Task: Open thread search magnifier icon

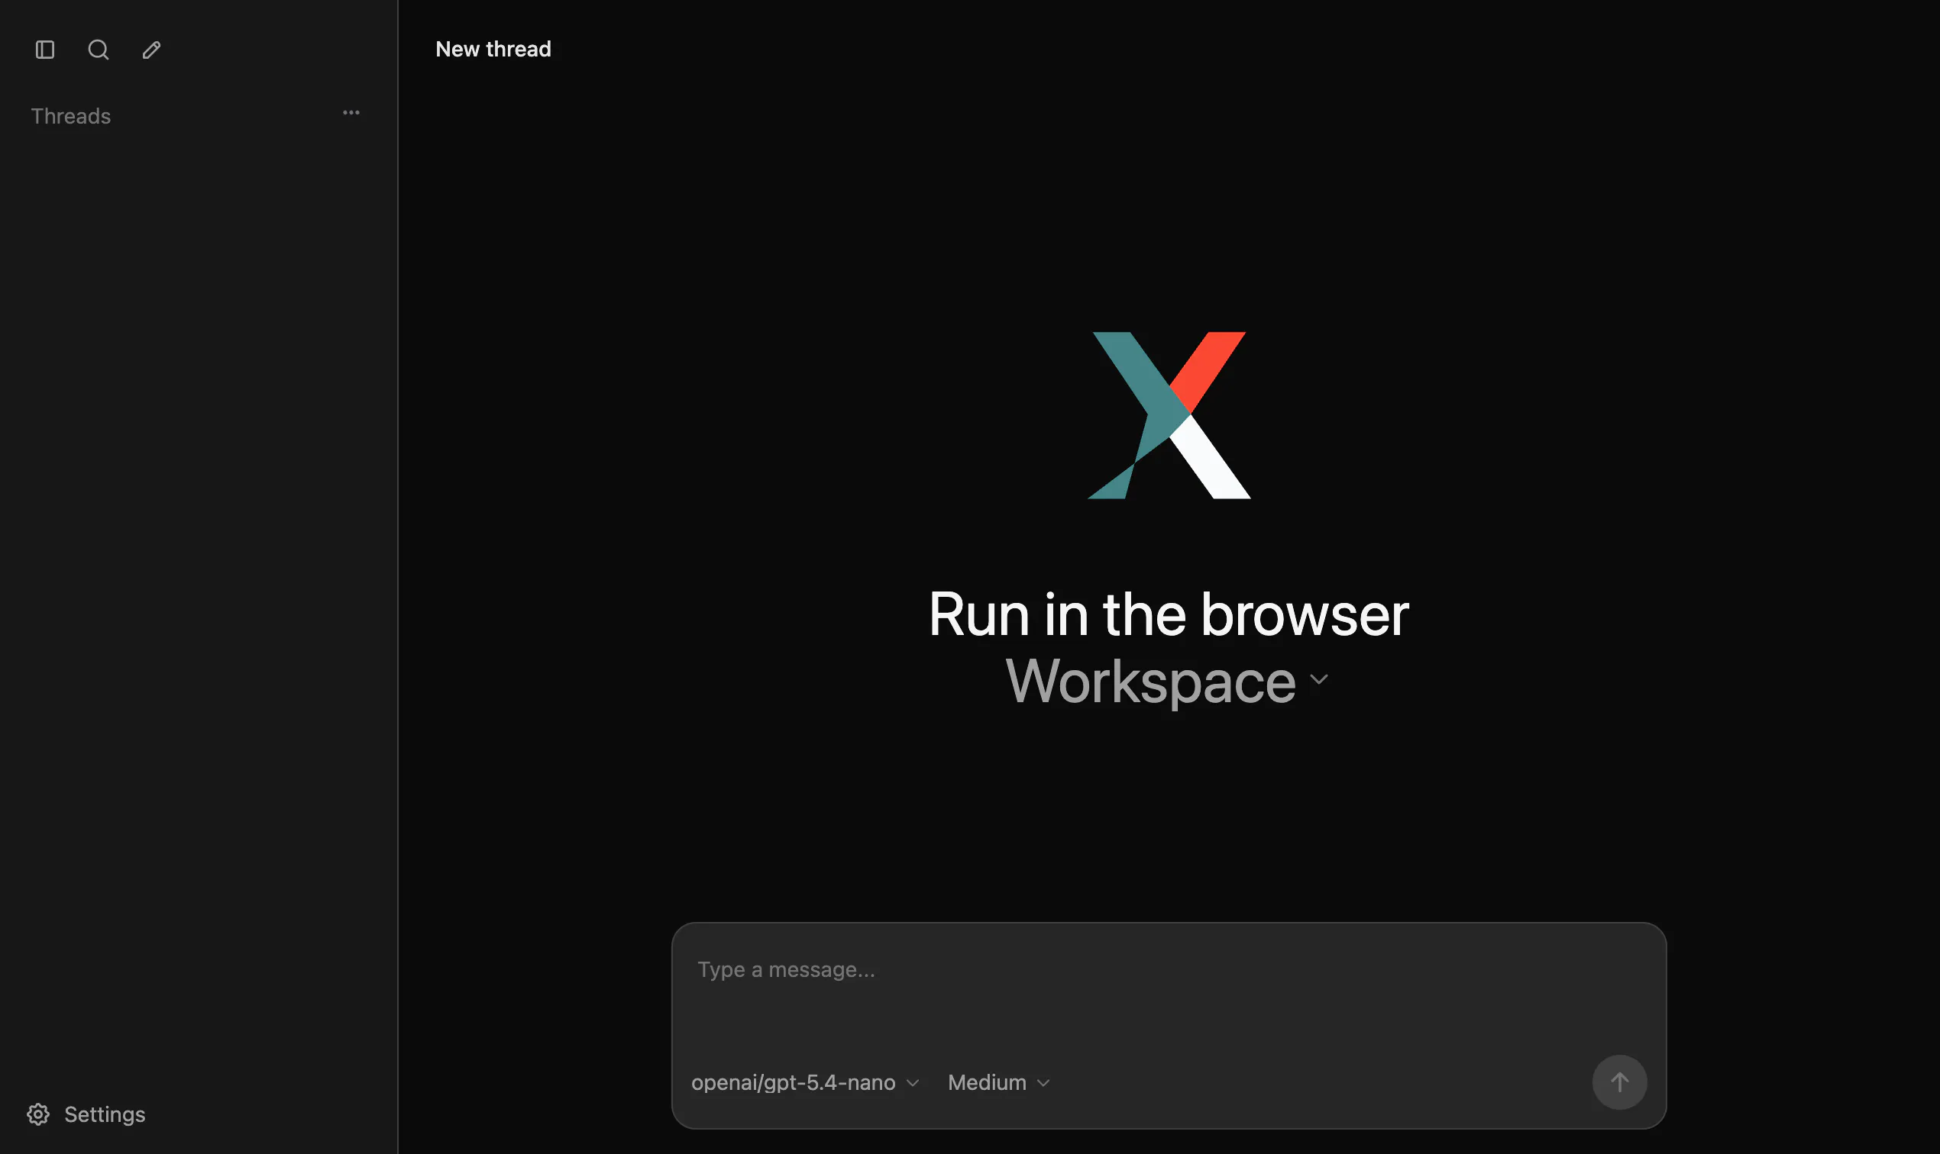Action: point(98,50)
